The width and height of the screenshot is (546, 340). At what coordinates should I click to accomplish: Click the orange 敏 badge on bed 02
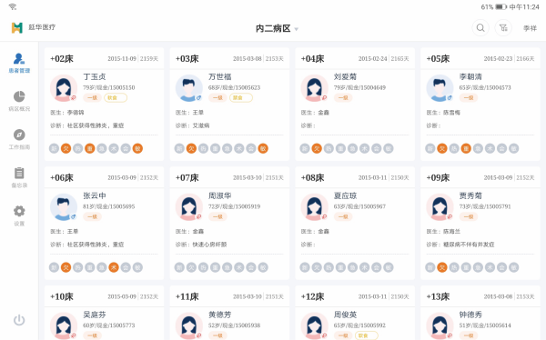coord(137,148)
